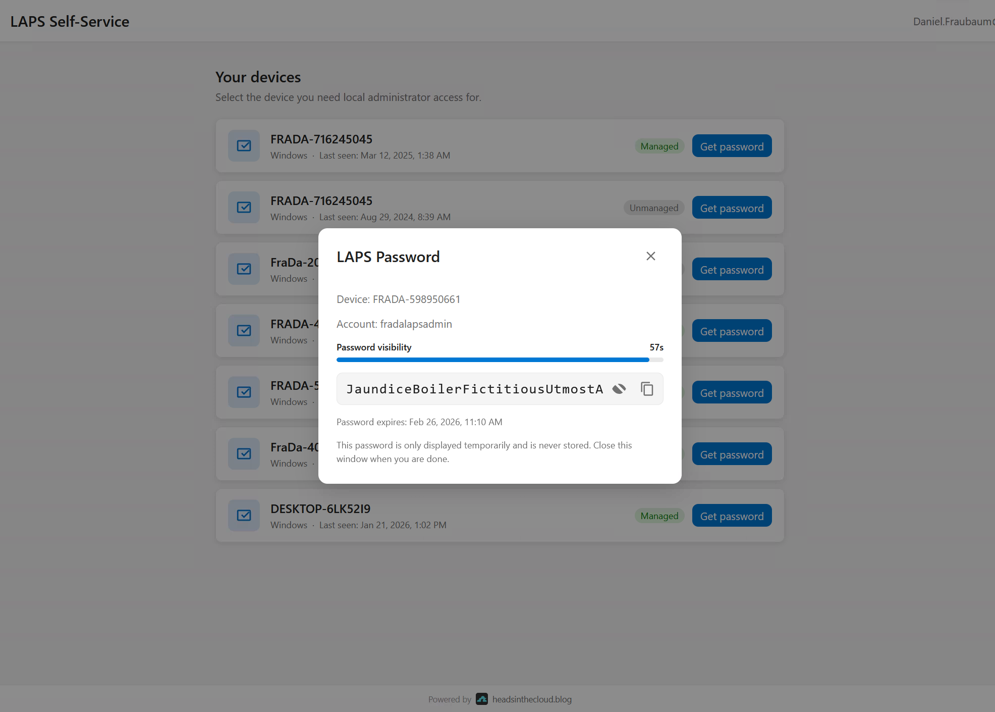Click the Unmanaged badge on FRADA-716245045
Screen dimensions: 995x712
coord(653,207)
